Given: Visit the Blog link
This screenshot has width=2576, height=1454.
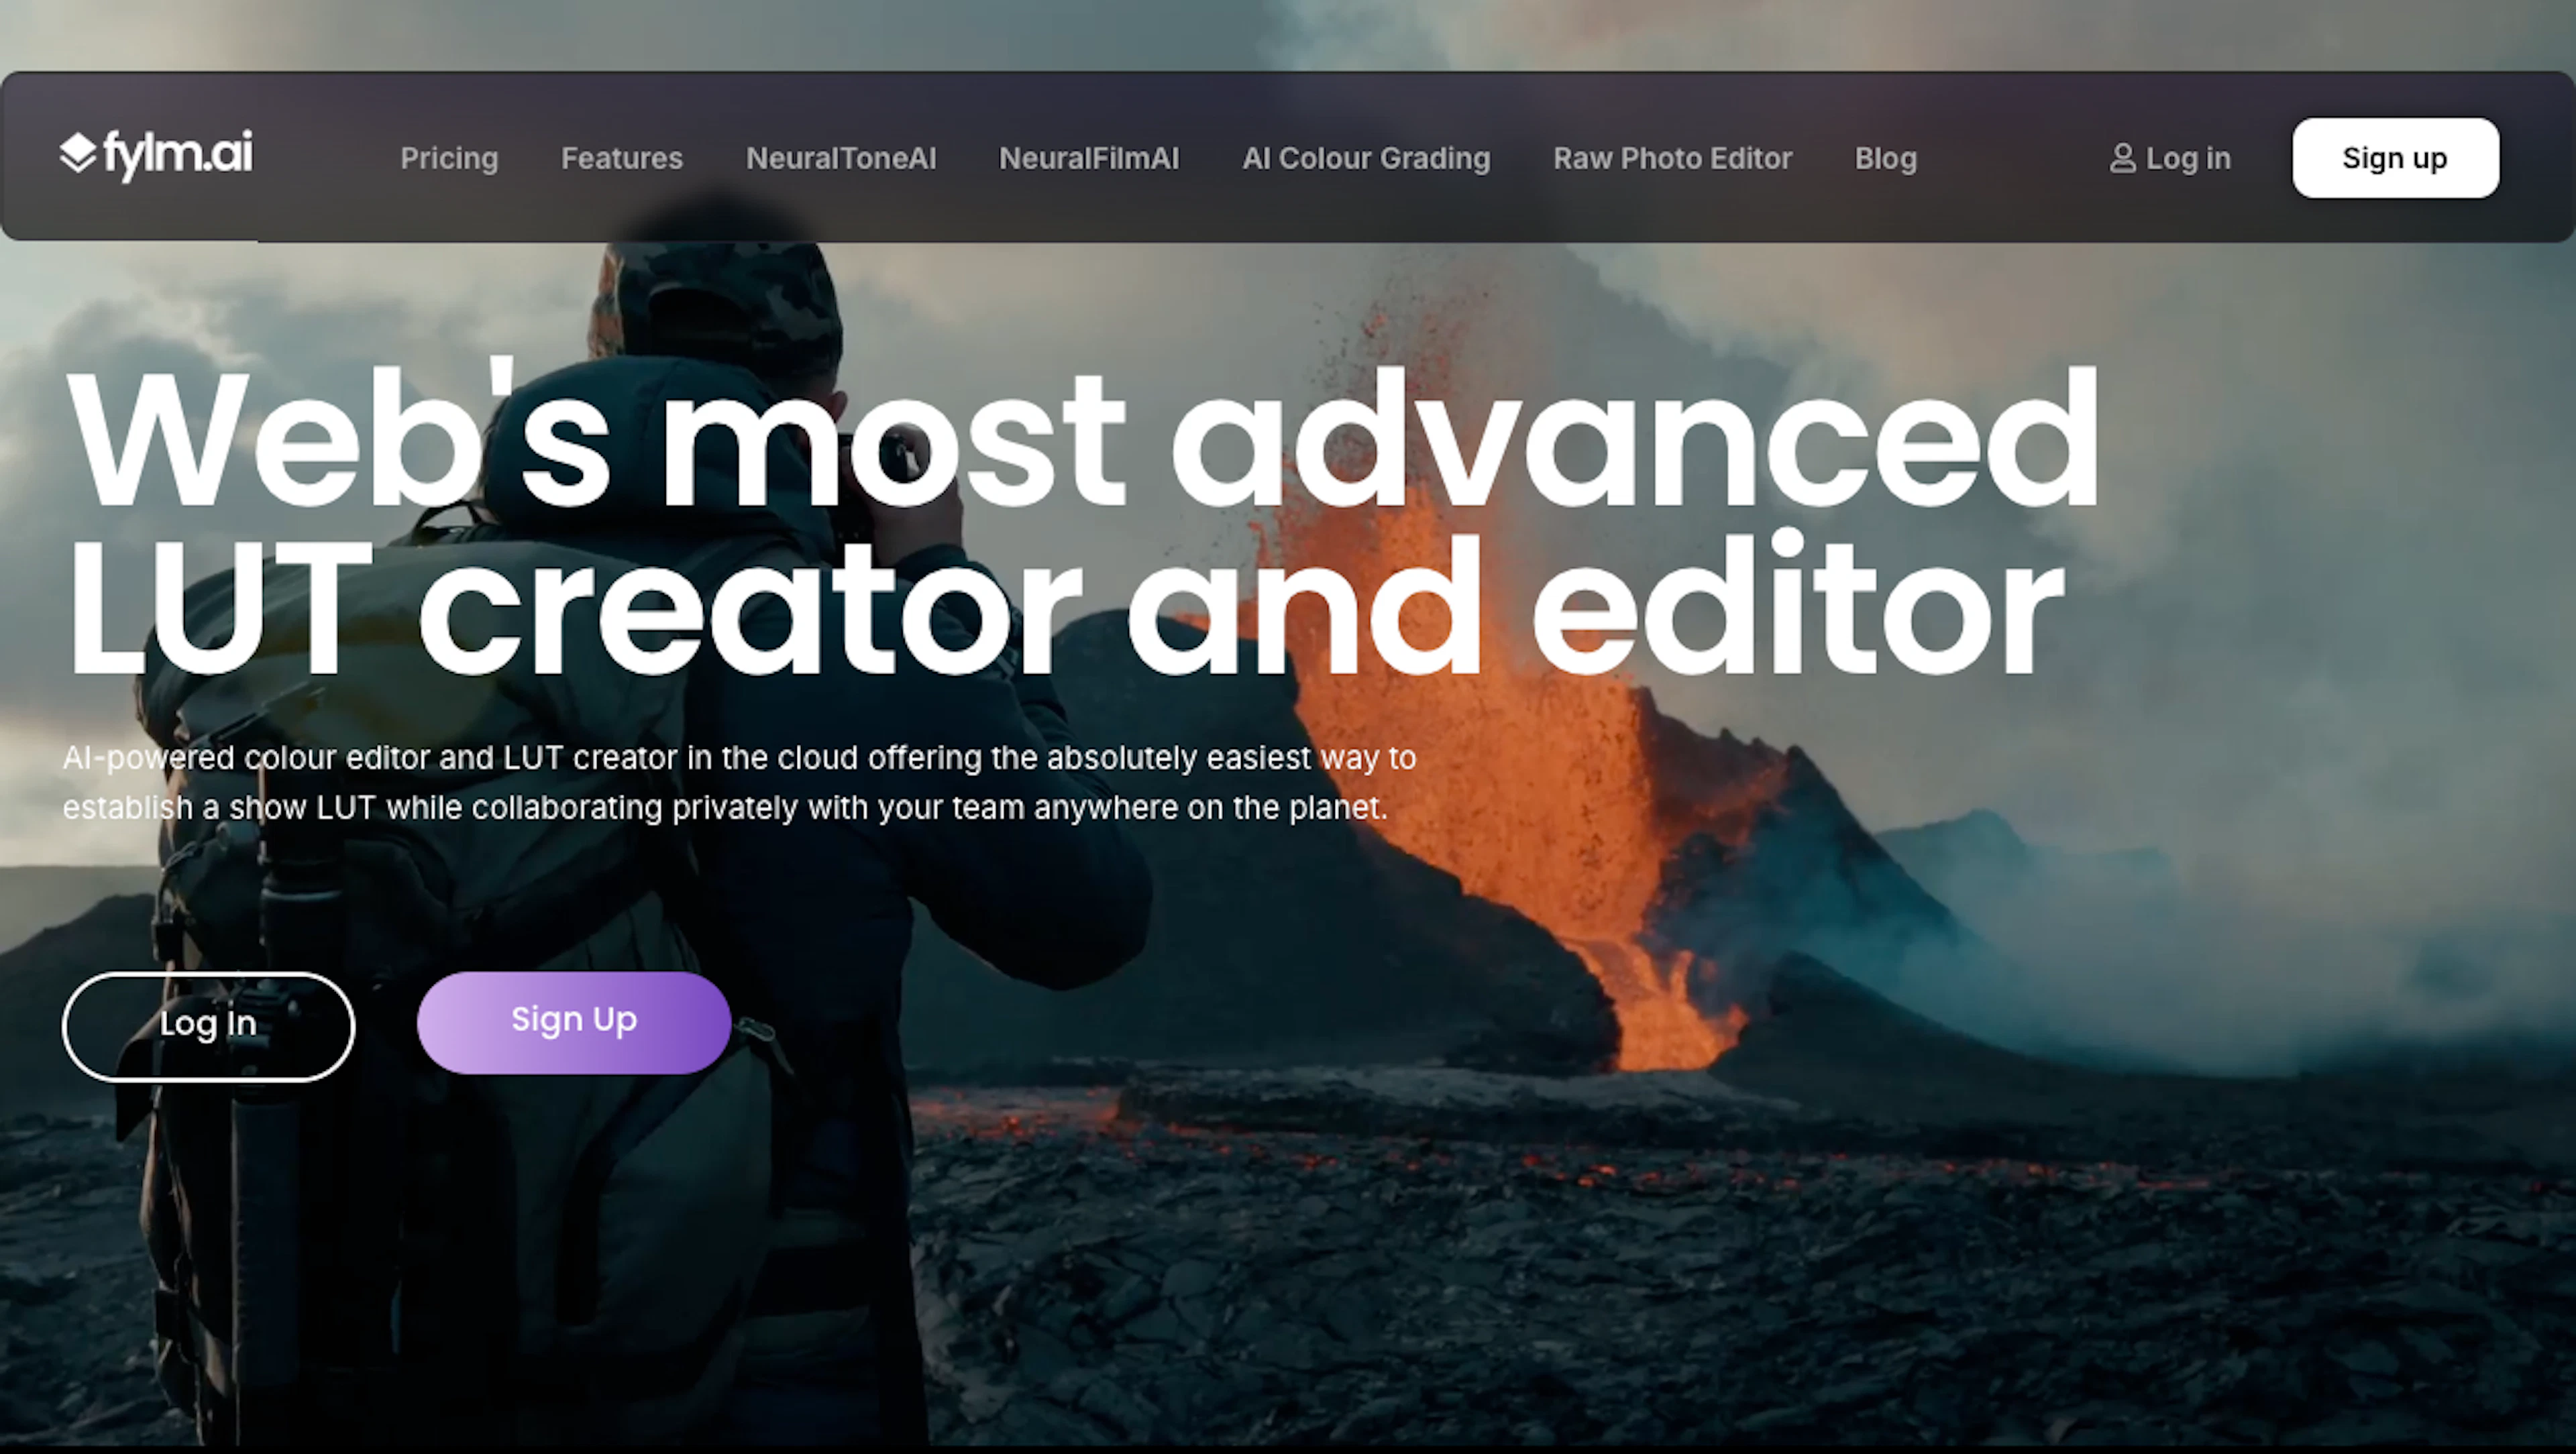Looking at the screenshot, I should 1885,158.
